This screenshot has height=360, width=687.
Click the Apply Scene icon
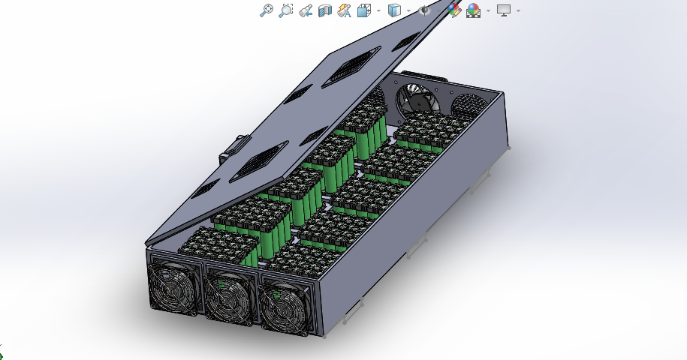coord(473,10)
